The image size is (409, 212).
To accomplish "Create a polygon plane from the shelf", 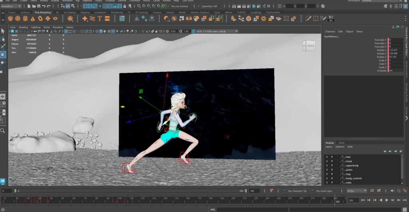I will (48, 18).
